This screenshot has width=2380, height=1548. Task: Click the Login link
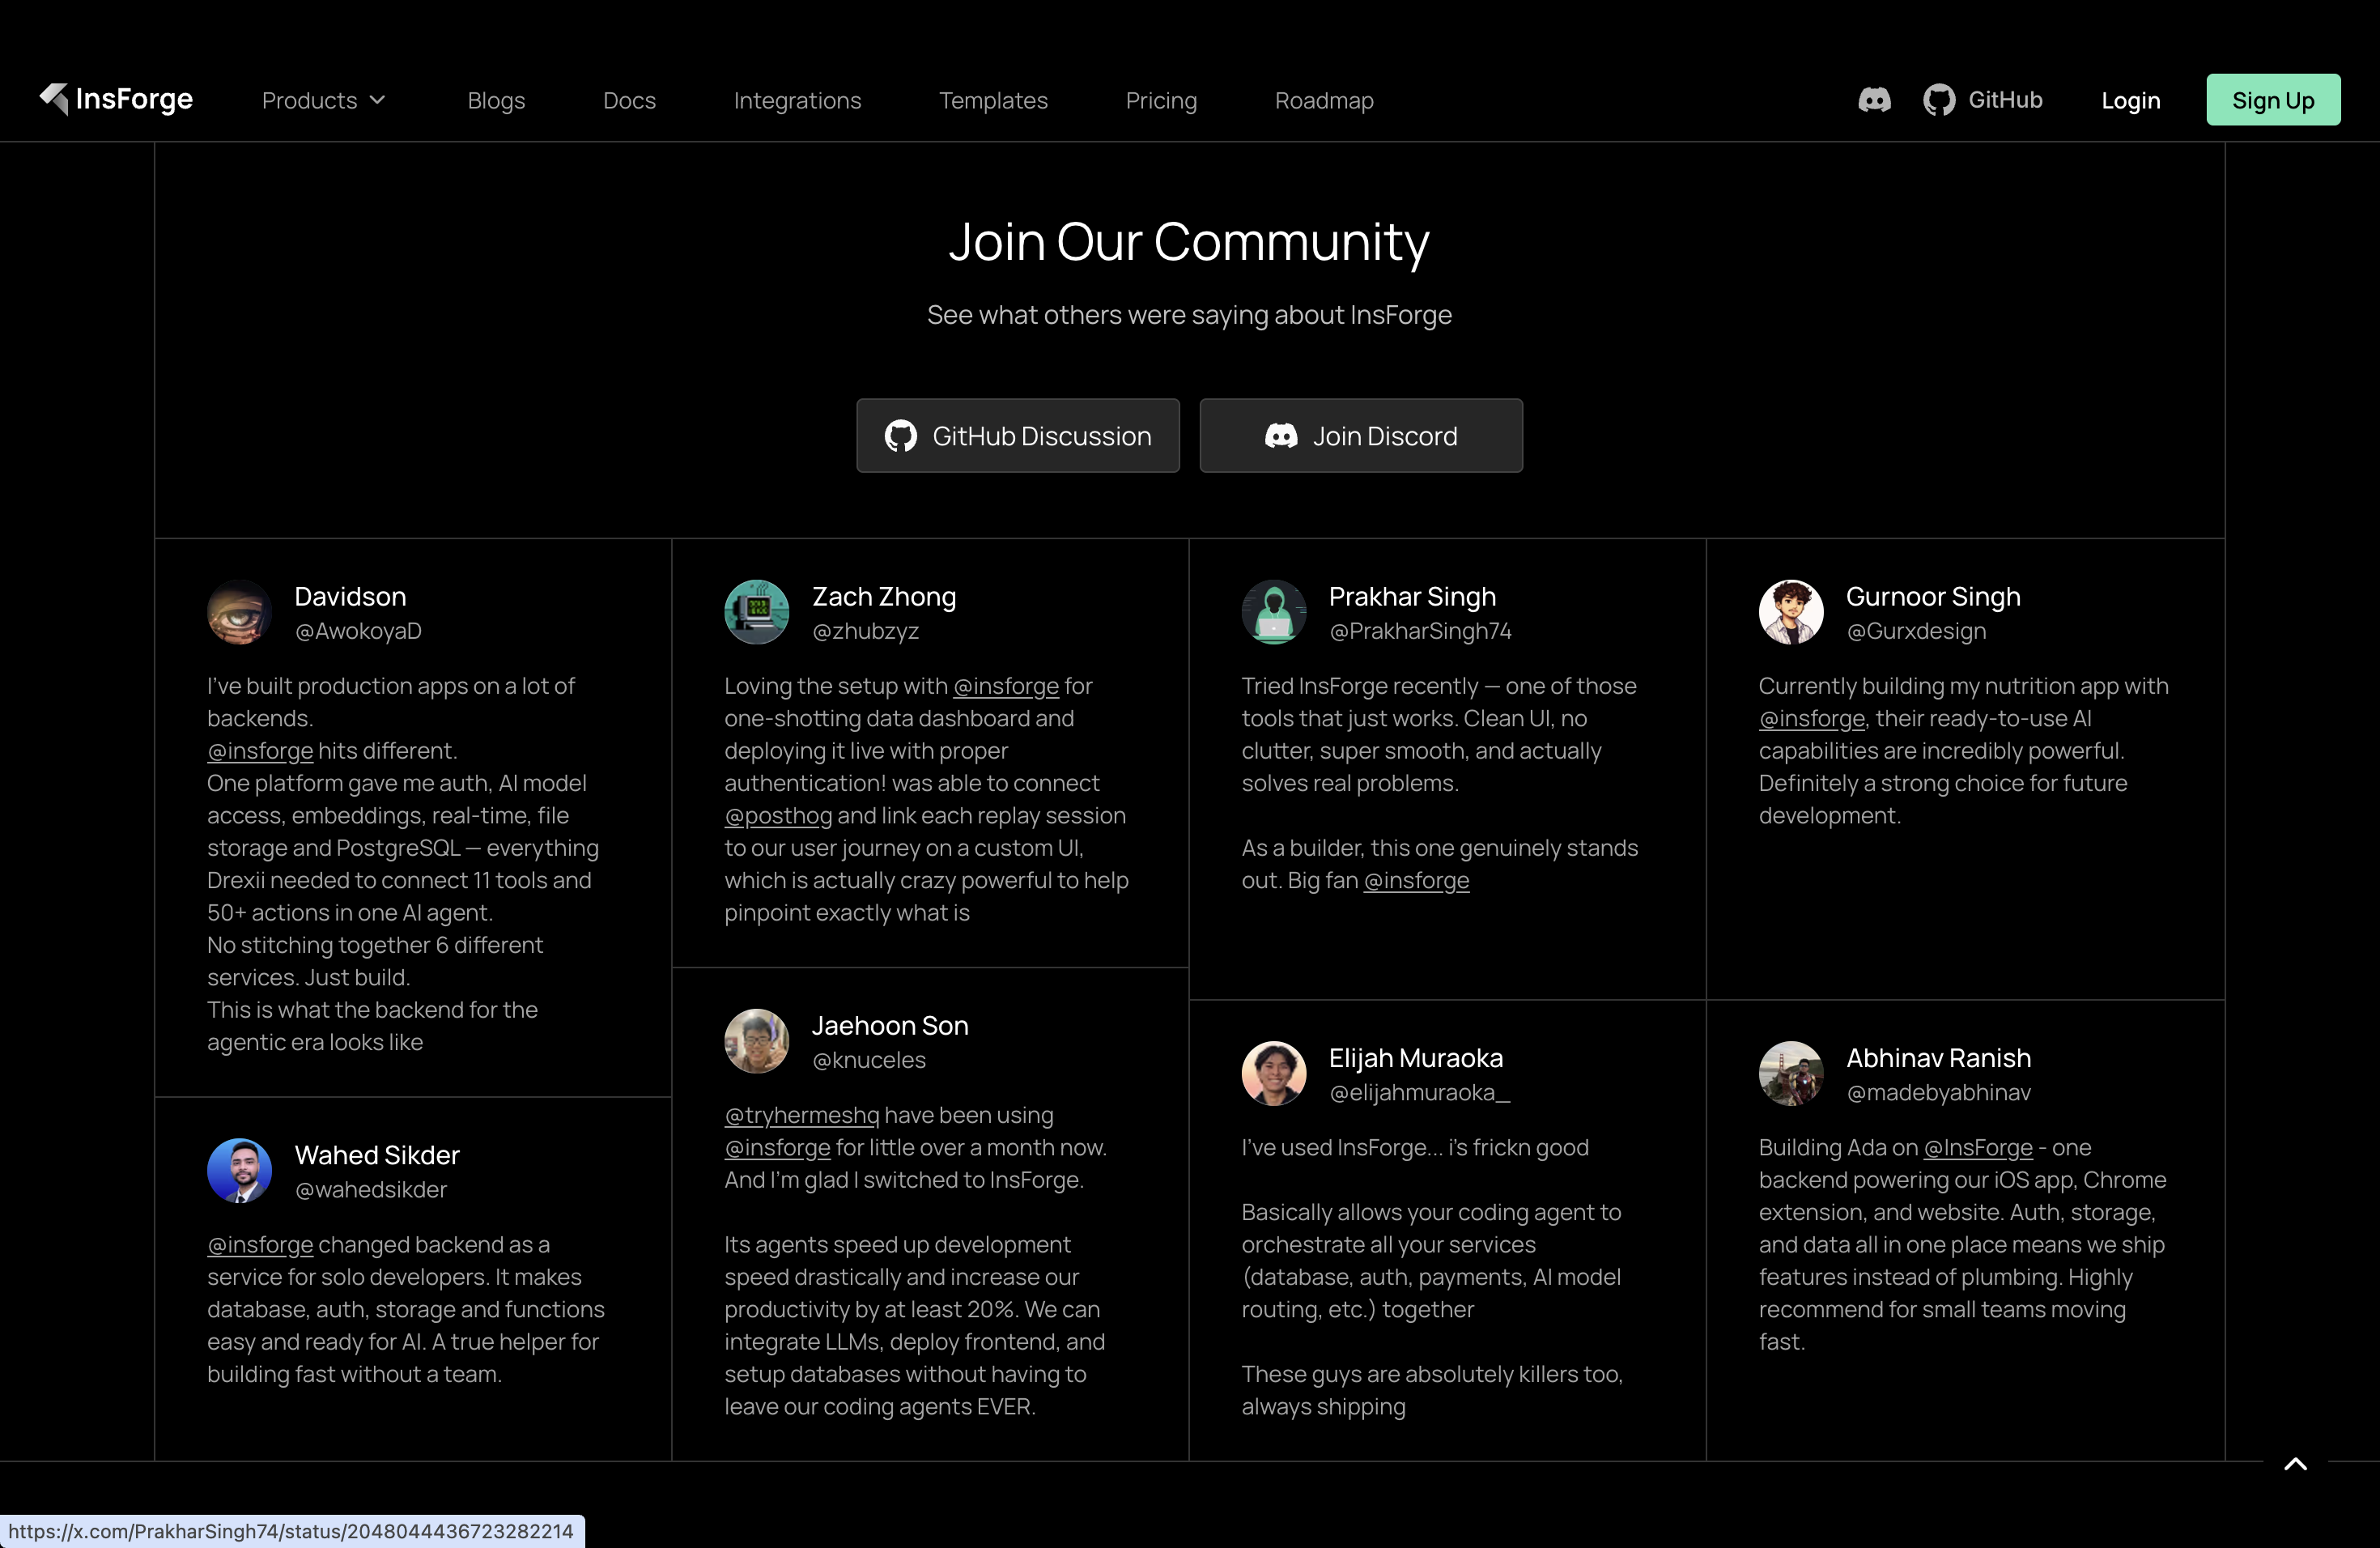[2131, 100]
